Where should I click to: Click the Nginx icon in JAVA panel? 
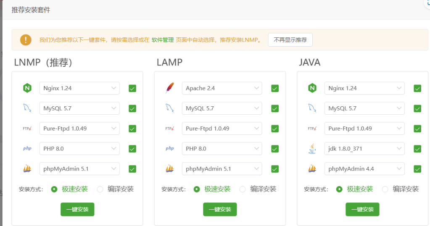[312, 88]
